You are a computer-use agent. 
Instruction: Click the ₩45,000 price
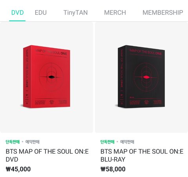[x=18, y=169]
